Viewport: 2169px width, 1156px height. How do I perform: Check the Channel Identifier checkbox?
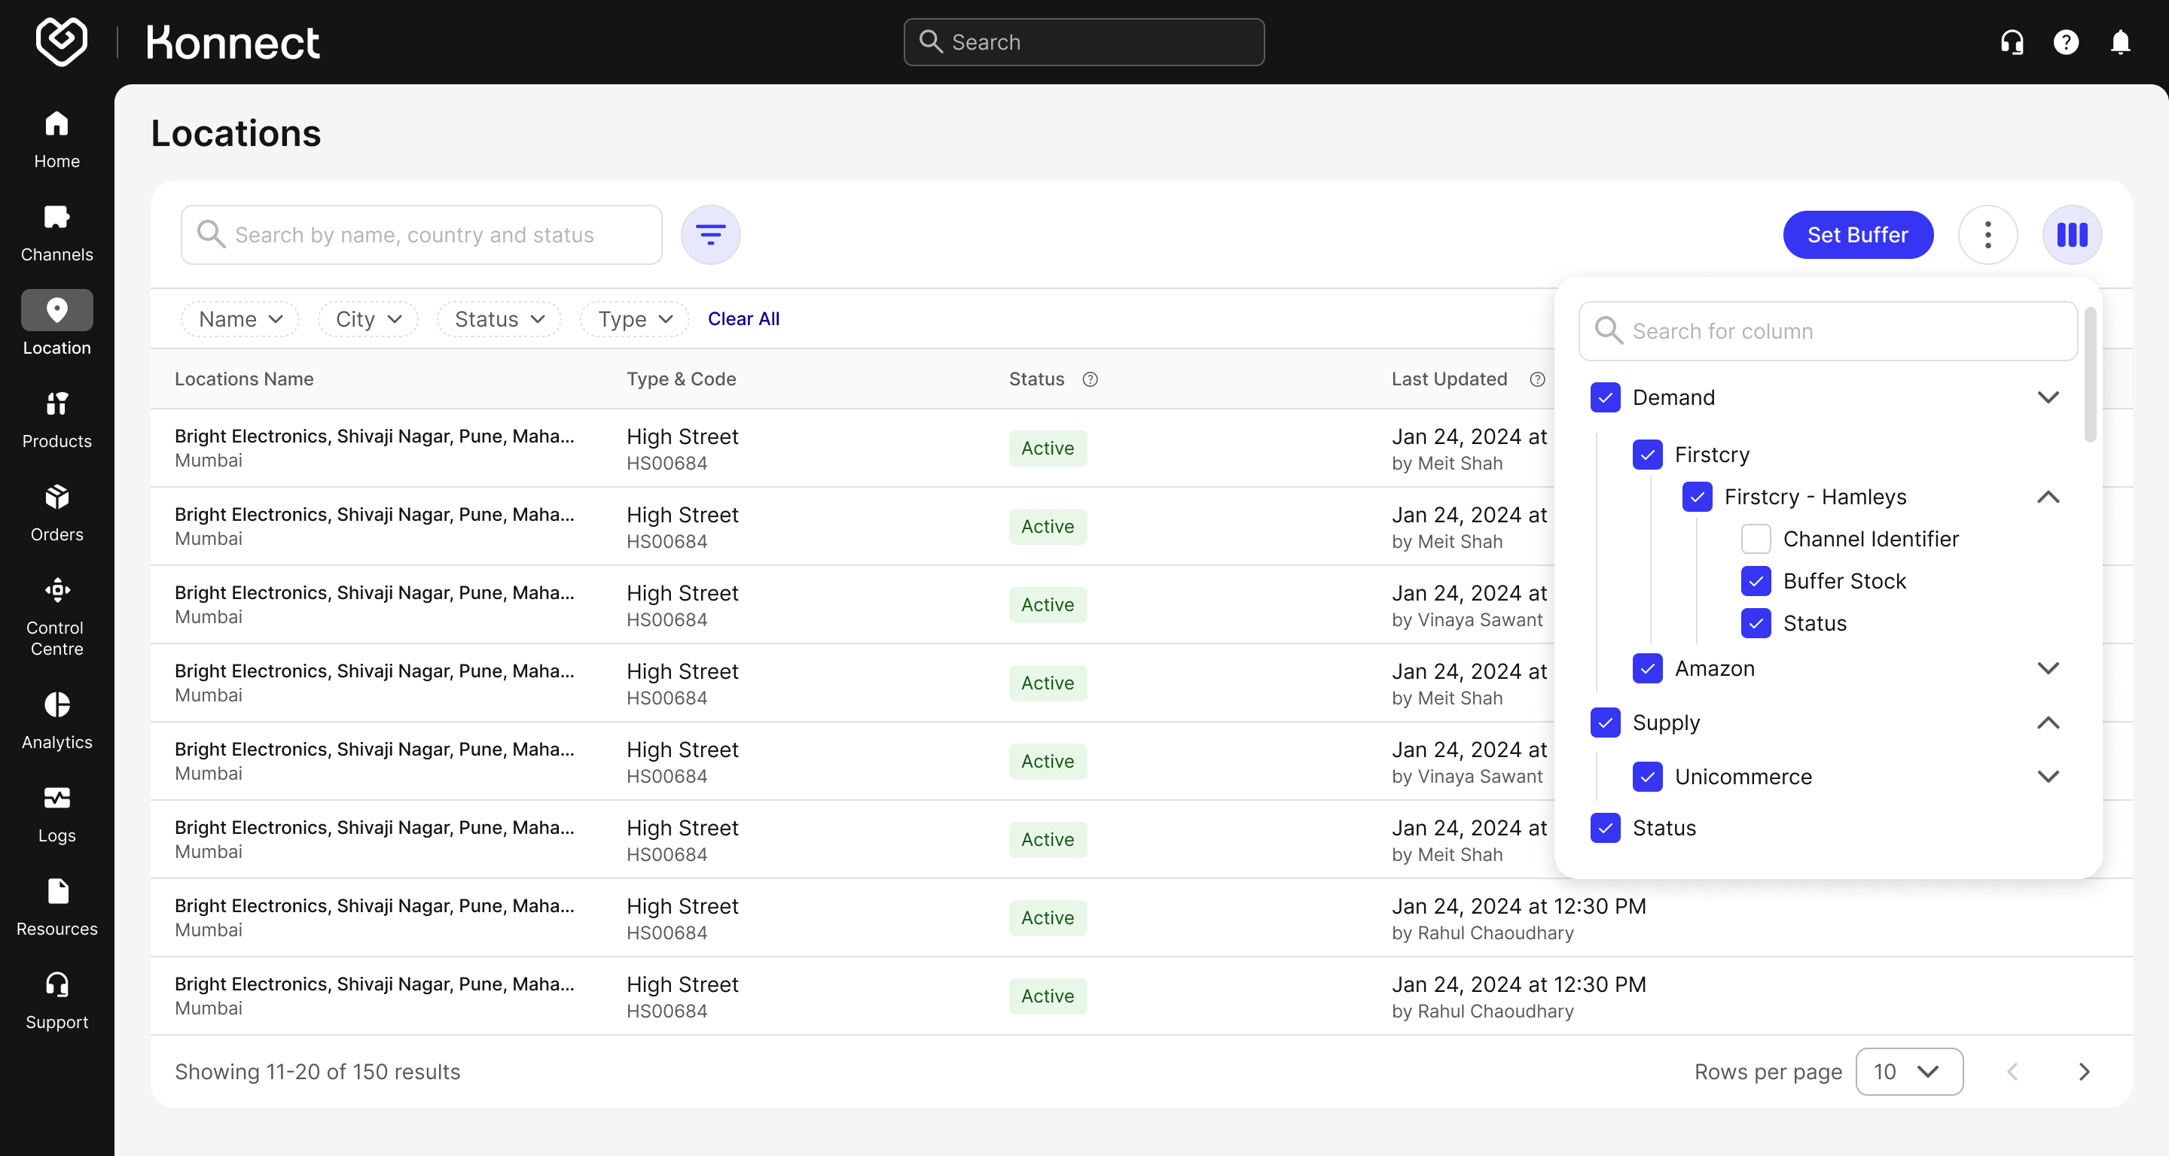1756,538
